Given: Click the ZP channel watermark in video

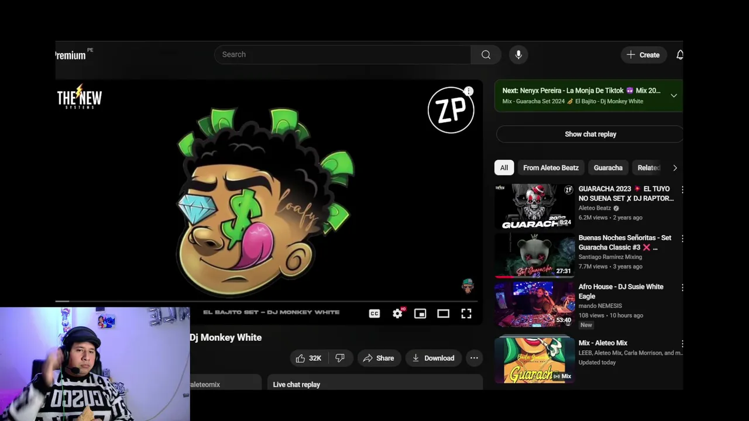Looking at the screenshot, I should click(x=451, y=111).
